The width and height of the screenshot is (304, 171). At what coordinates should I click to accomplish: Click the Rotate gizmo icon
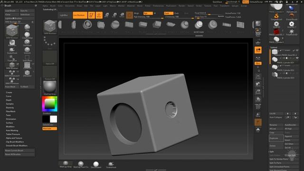[x=122, y=15]
